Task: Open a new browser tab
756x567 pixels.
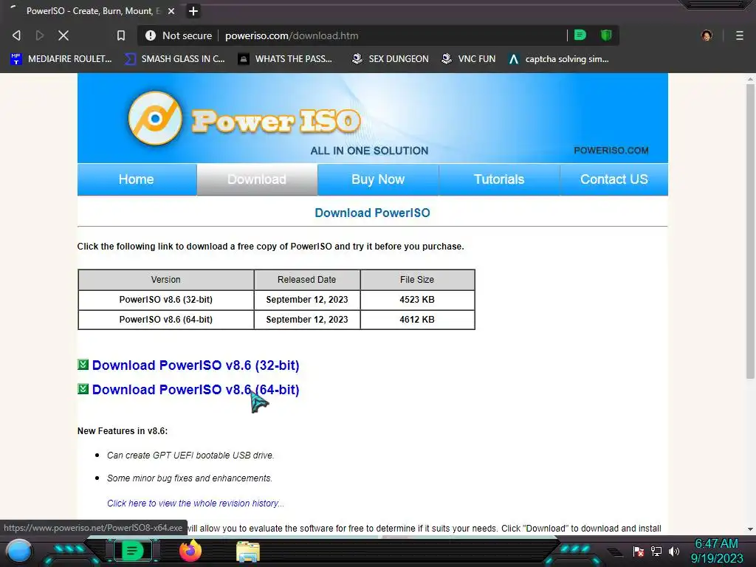Action: tap(193, 11)
